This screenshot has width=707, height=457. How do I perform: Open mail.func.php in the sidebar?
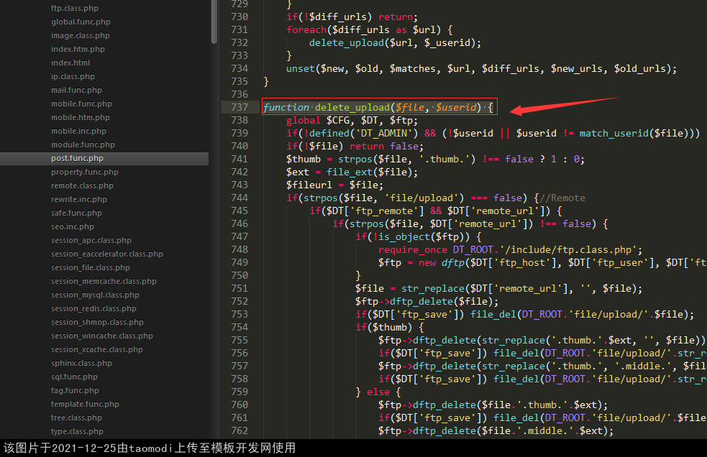coord(76,90)
